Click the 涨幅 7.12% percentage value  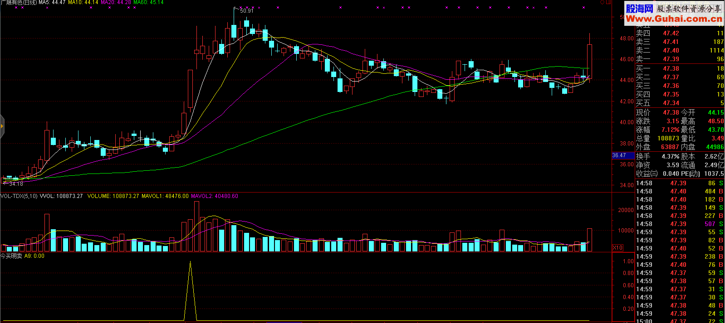[x=670, y=130]
